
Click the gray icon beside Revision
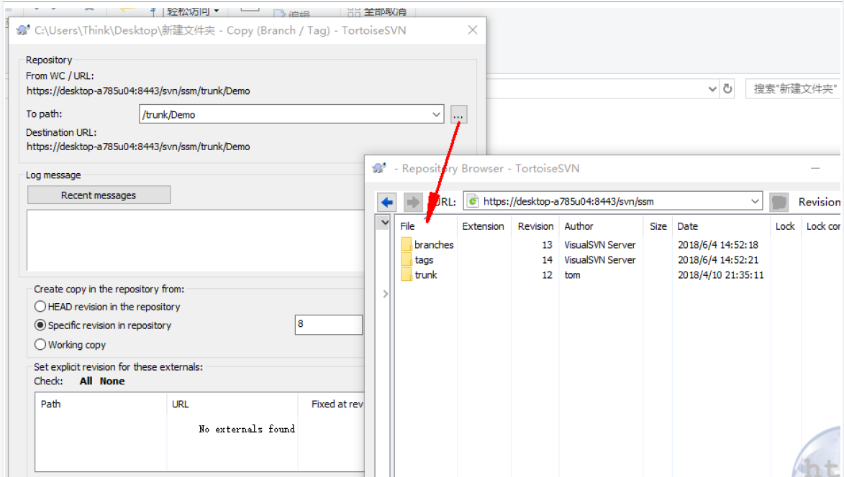click(x=779, y=202)
